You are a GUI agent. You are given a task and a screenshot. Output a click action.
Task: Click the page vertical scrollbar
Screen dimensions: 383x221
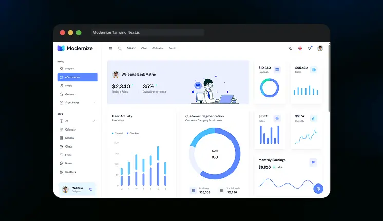pos(329,78)
